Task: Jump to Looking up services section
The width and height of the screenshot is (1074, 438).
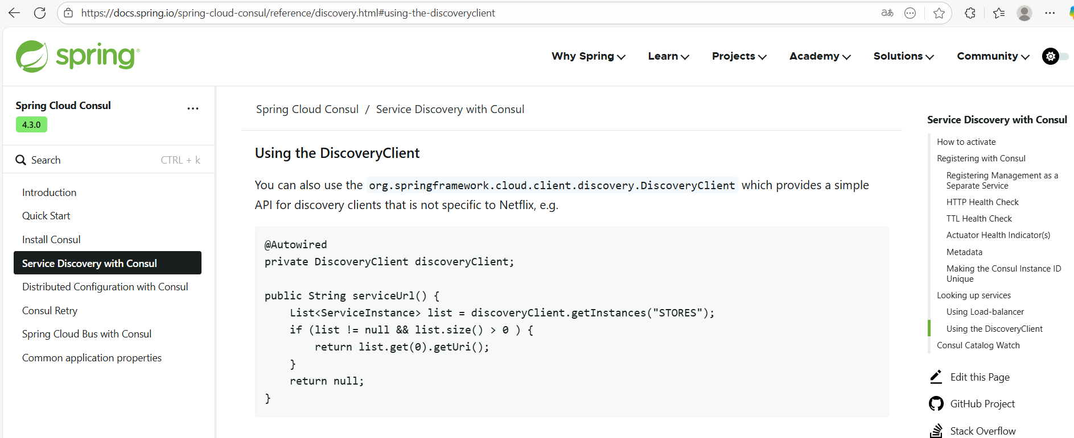Action: pyautogui.click(x=974, y=295)
